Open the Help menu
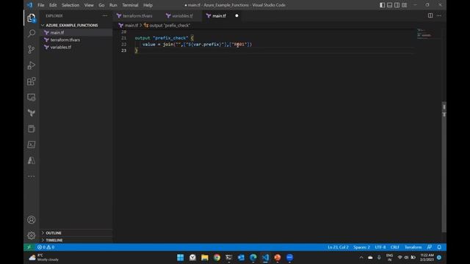 [x=148, y=5]
